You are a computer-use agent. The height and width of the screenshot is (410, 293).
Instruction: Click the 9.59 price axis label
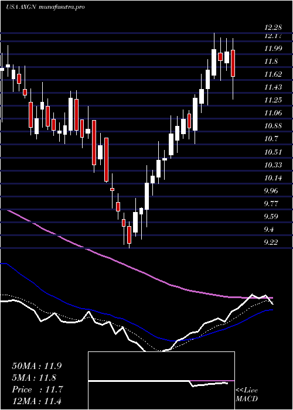[x=271, y=217]
